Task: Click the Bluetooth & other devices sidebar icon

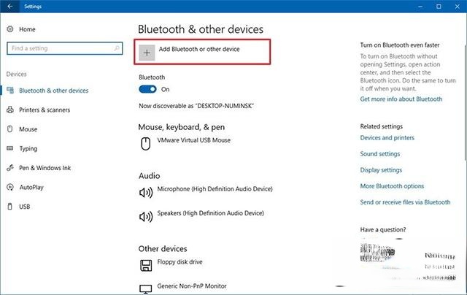Action: 10,90
